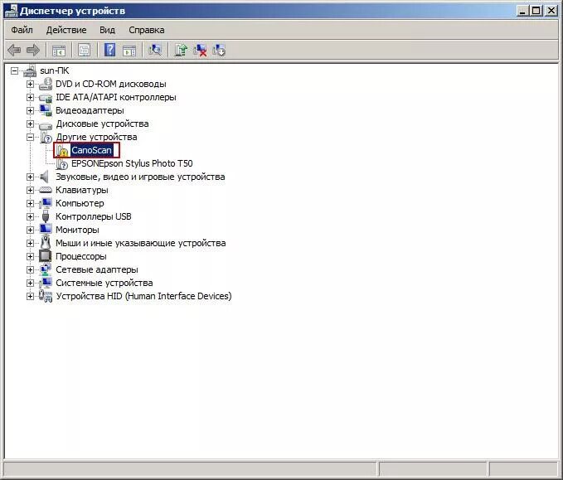Click the Контроллеры USB plug icon
The width and height of the screenshot is (563, 480).
(46, 216)
